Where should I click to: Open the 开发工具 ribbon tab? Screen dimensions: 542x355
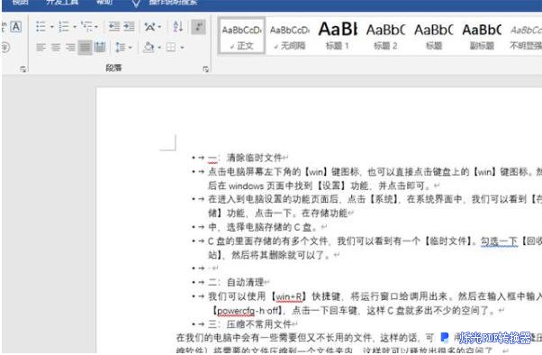point(62,3)
